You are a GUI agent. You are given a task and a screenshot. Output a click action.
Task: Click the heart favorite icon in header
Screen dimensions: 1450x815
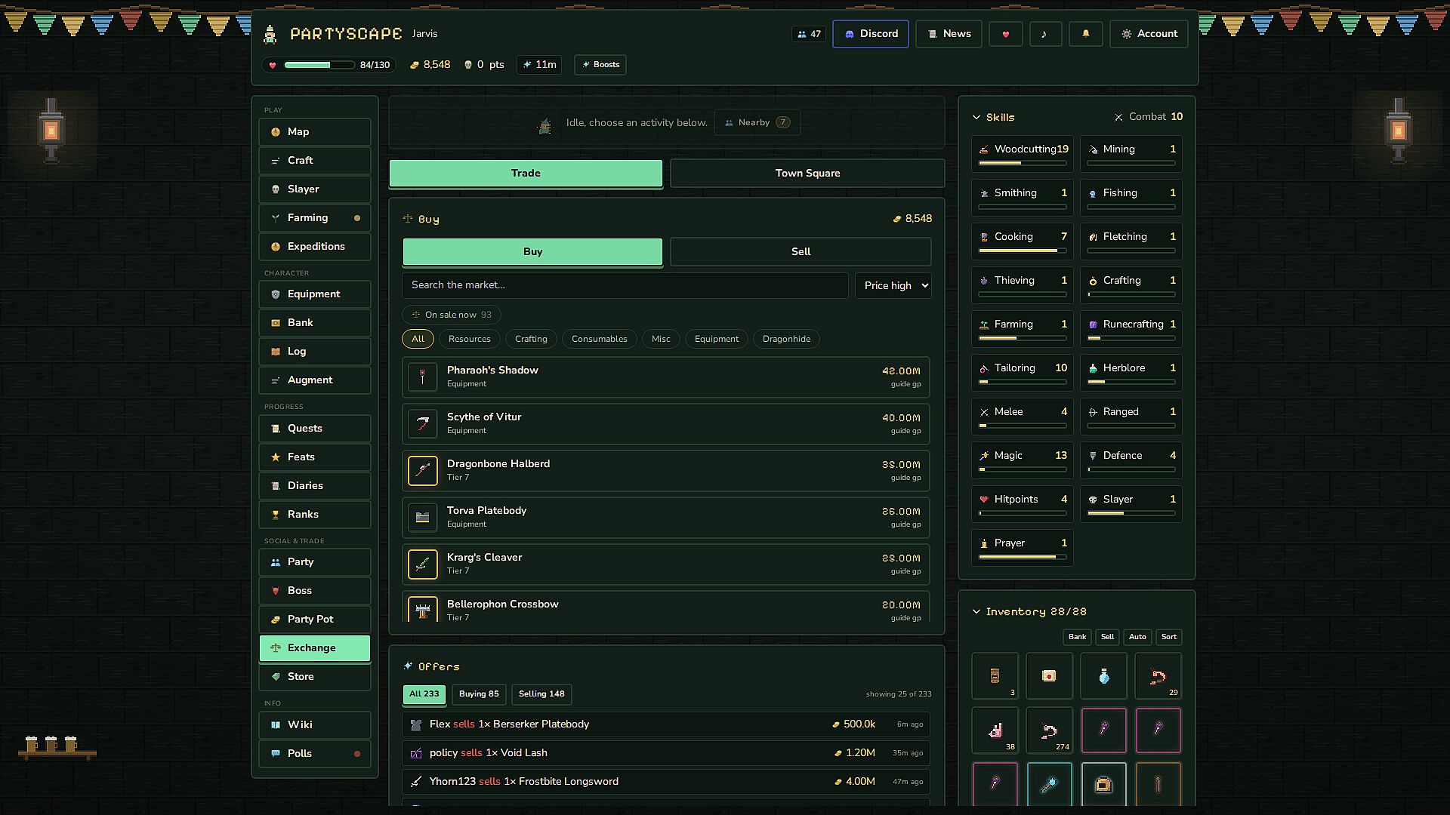(x=1005, y=34)
